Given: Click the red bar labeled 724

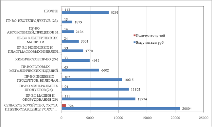Looking at the screenshot, I should [64, 106].
